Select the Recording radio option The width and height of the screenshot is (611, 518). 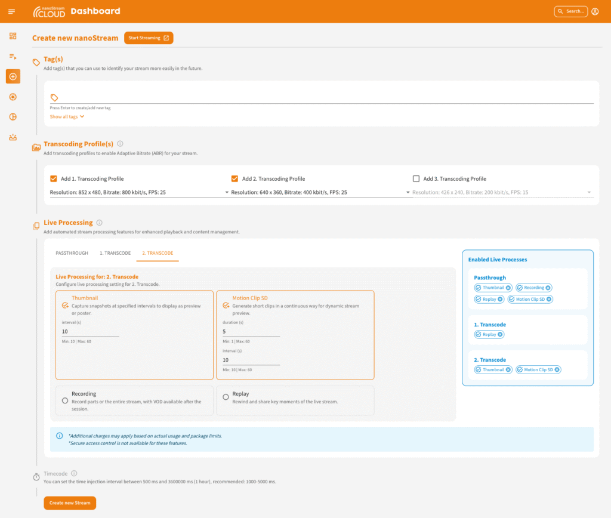point(64,400)
